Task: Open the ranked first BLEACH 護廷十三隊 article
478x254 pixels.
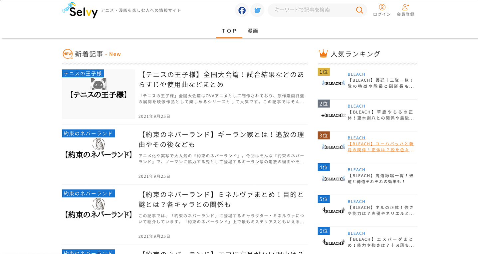Action: 381,83
